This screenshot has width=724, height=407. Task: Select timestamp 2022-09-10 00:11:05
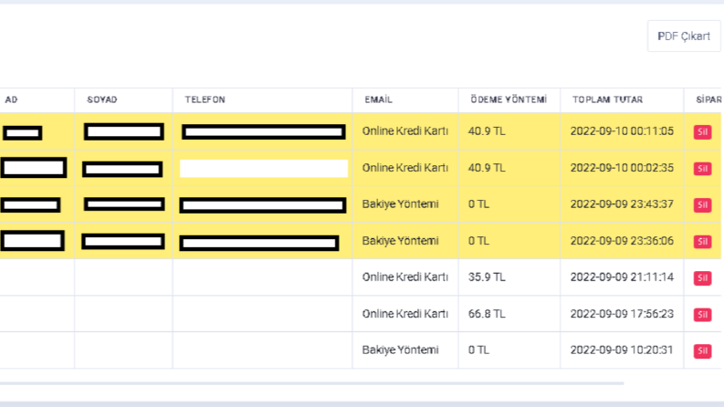click(622, 131)
